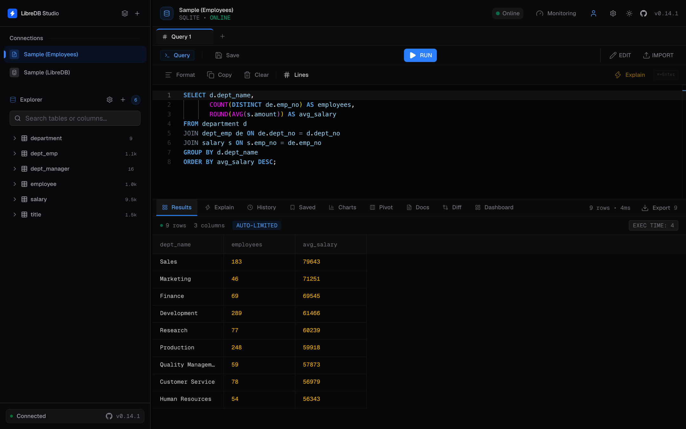Click the 71251 salary cell
The height and width of the screenshot is (429, 686).
tap(331, 279)
